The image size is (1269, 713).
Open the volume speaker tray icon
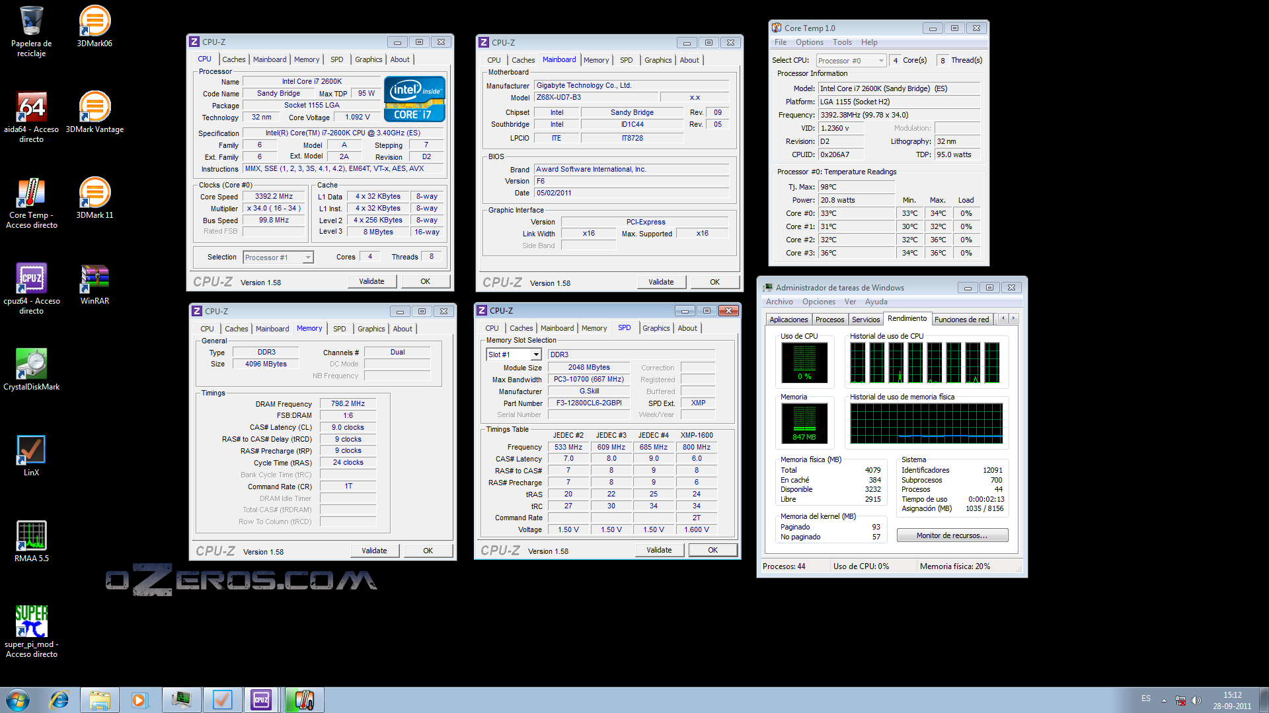tap(1196, 700)
